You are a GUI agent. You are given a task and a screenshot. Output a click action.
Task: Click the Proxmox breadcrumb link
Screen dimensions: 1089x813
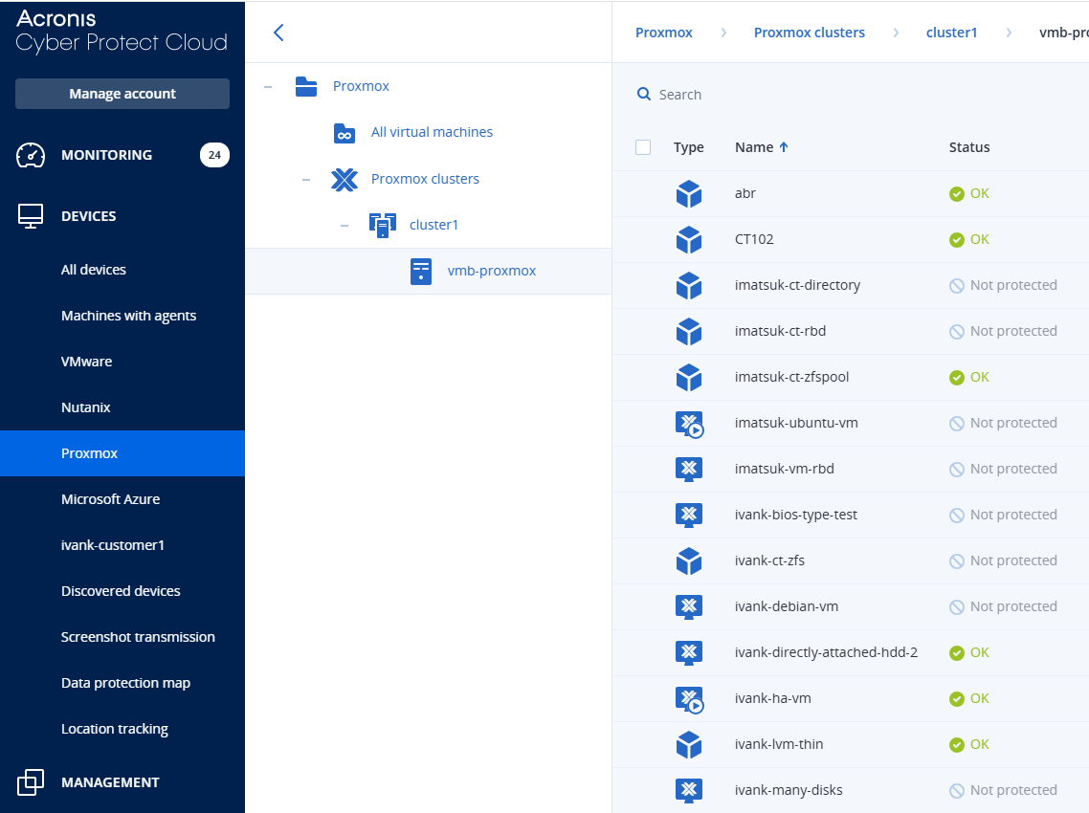pyautogui.click(x=664, y=33)
